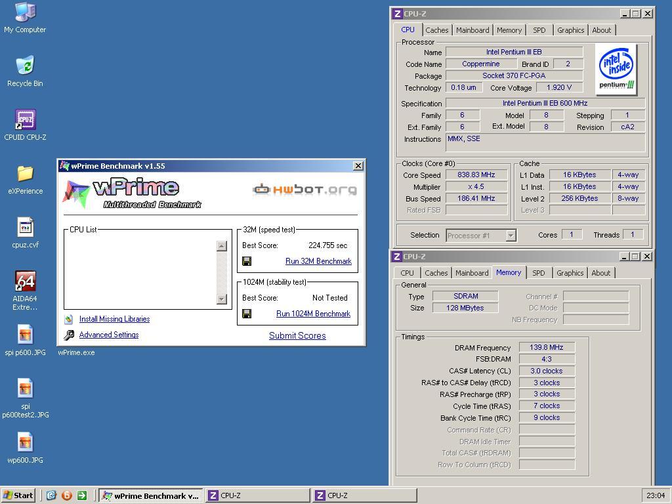Screen dimensions: 672x504
Task: Select Graphics tab in lower CPU-Z window
Action: pyautogui.click(x=570, y=273)
